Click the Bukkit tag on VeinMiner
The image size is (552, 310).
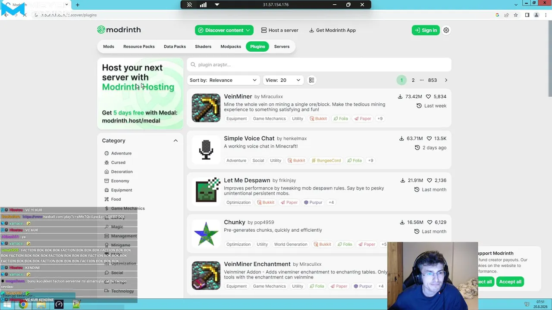click(318, 118)
